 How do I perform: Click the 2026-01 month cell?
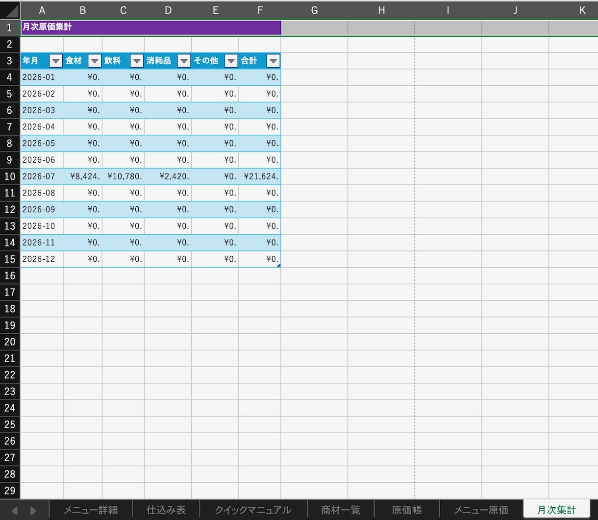(x=42, y=77)
